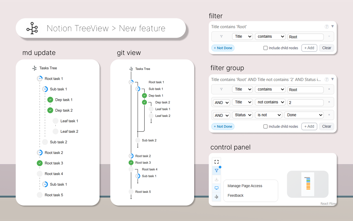Click the tree layout icon in control panel
The image size is (353, 221).
coord(216,197)
